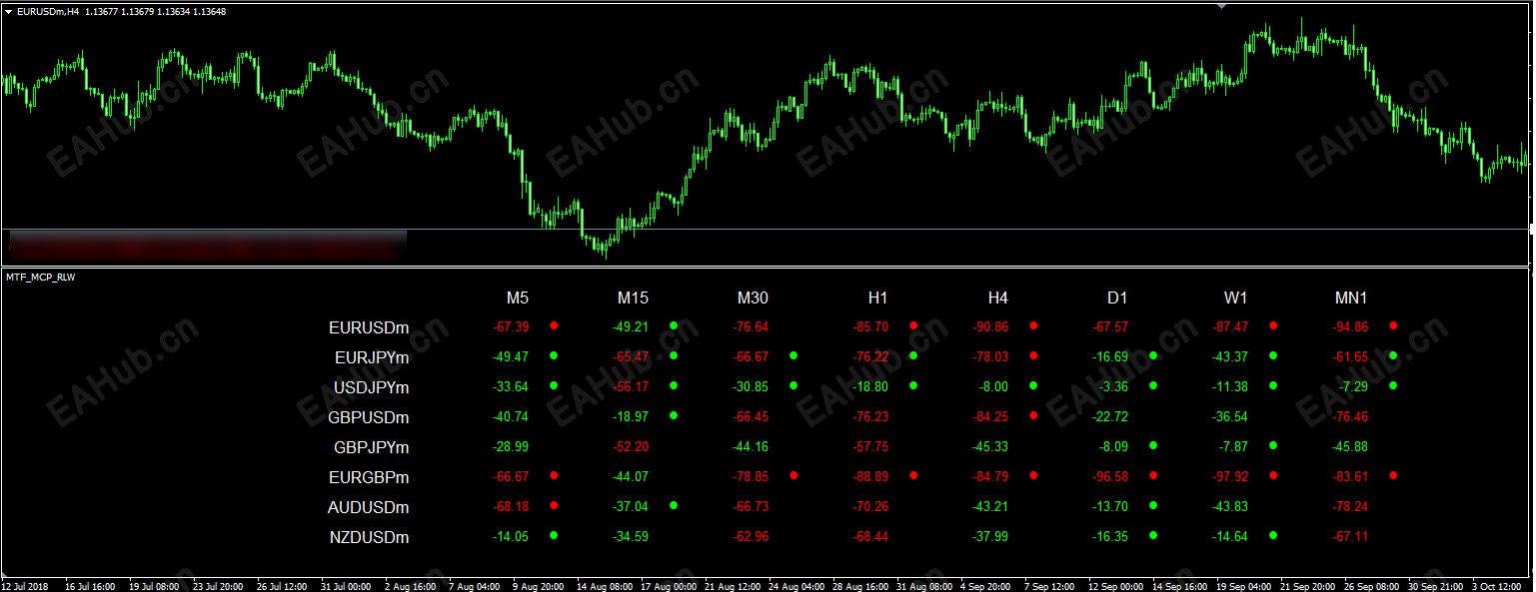Click the red signal dot beside -87.47
The height and width of the screenshot is (592, 1536).
(1273, 325)
